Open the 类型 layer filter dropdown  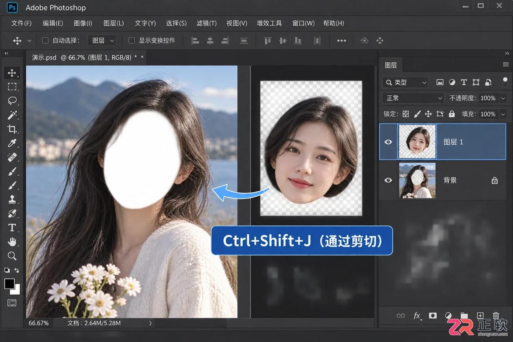click(405, 82)
